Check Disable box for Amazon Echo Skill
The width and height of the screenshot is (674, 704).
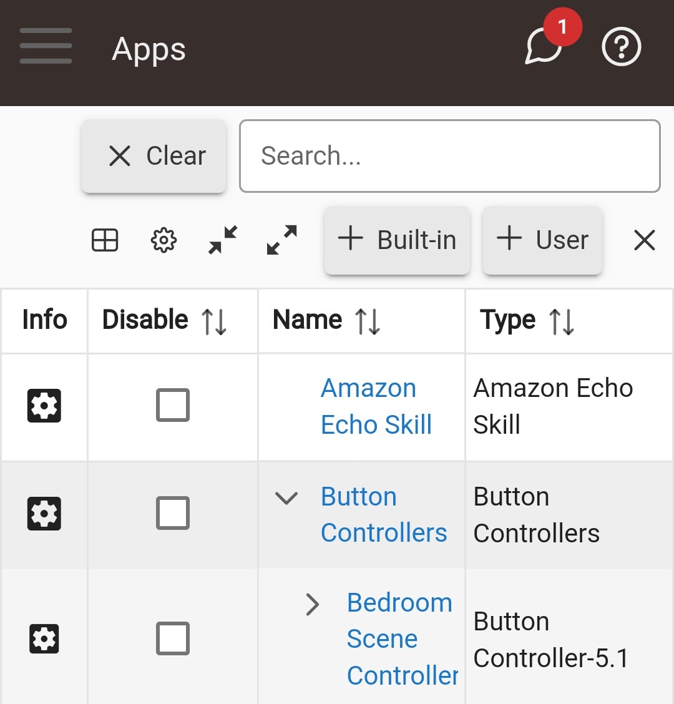(173, 405)
